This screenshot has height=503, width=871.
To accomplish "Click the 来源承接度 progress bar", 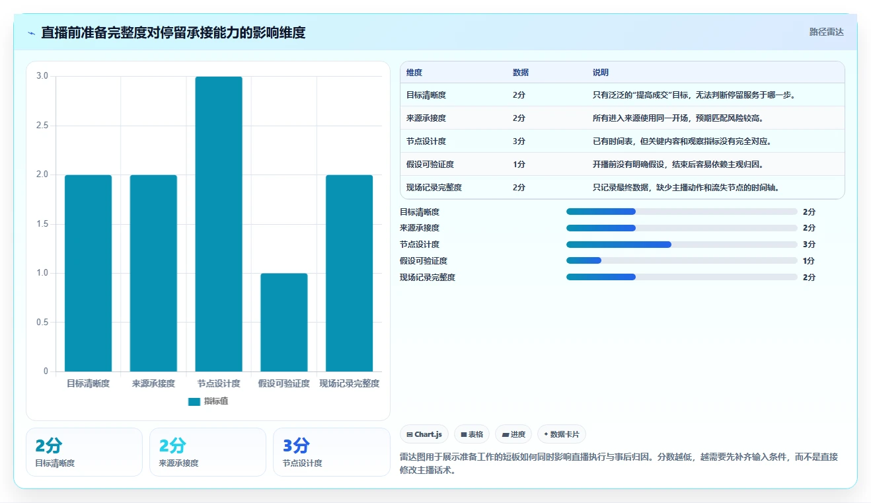I will (x=681, y=228).
